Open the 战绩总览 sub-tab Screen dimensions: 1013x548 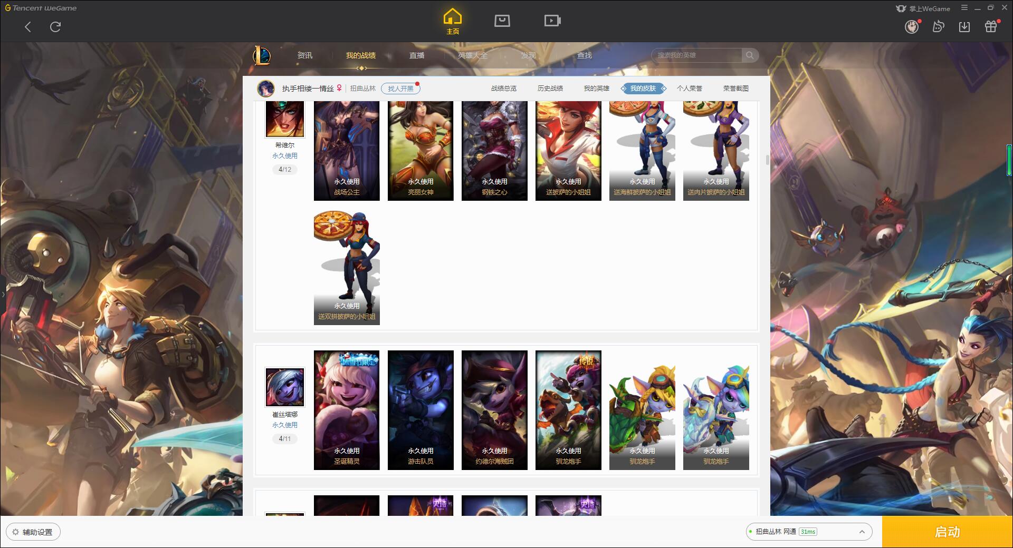(504, 89)
